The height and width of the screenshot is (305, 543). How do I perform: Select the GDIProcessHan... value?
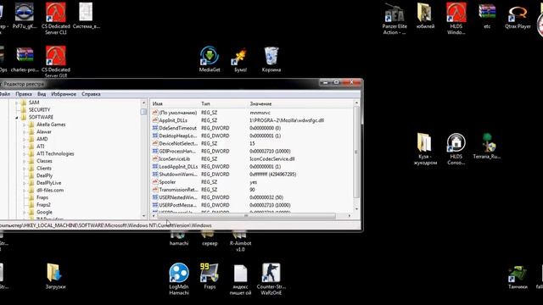pos(178,151)
